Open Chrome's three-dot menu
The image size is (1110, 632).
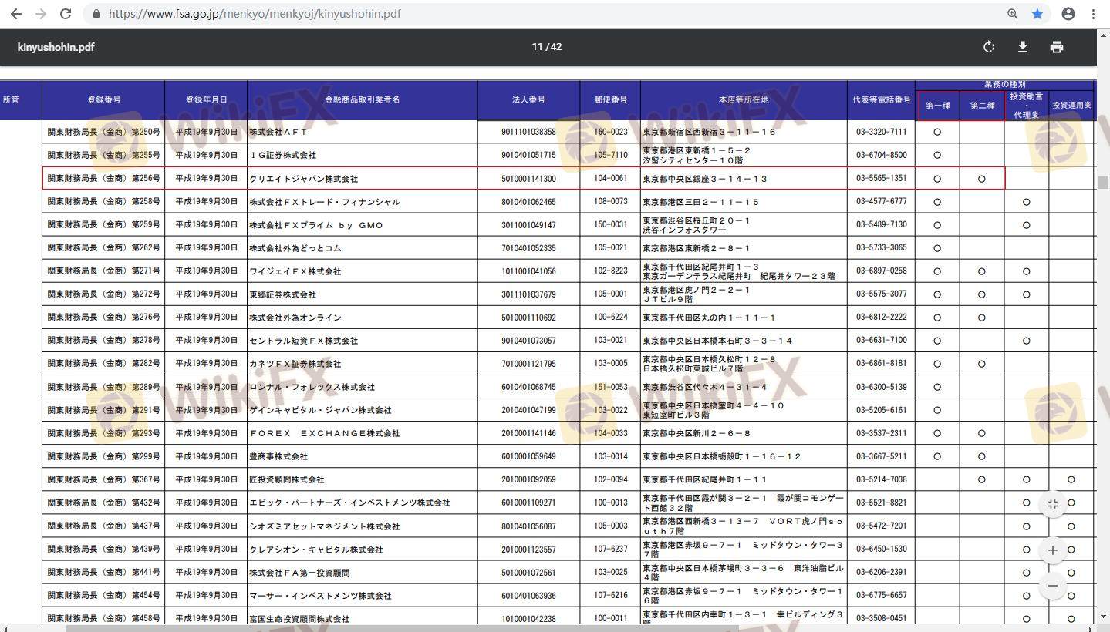pos(1094,14)
